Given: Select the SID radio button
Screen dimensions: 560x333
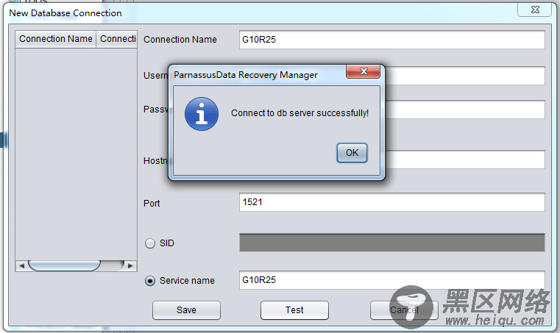Looking at the screenshot, I should (x=150, y=243).
